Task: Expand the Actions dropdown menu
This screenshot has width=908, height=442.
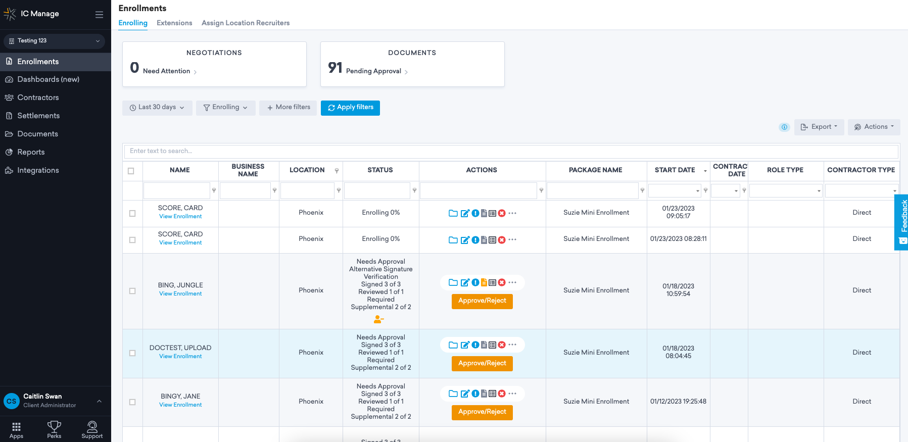Action: (x=874, y=127)
